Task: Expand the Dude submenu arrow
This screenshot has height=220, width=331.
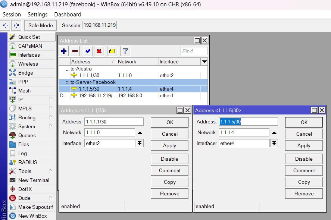Action: 51,198
